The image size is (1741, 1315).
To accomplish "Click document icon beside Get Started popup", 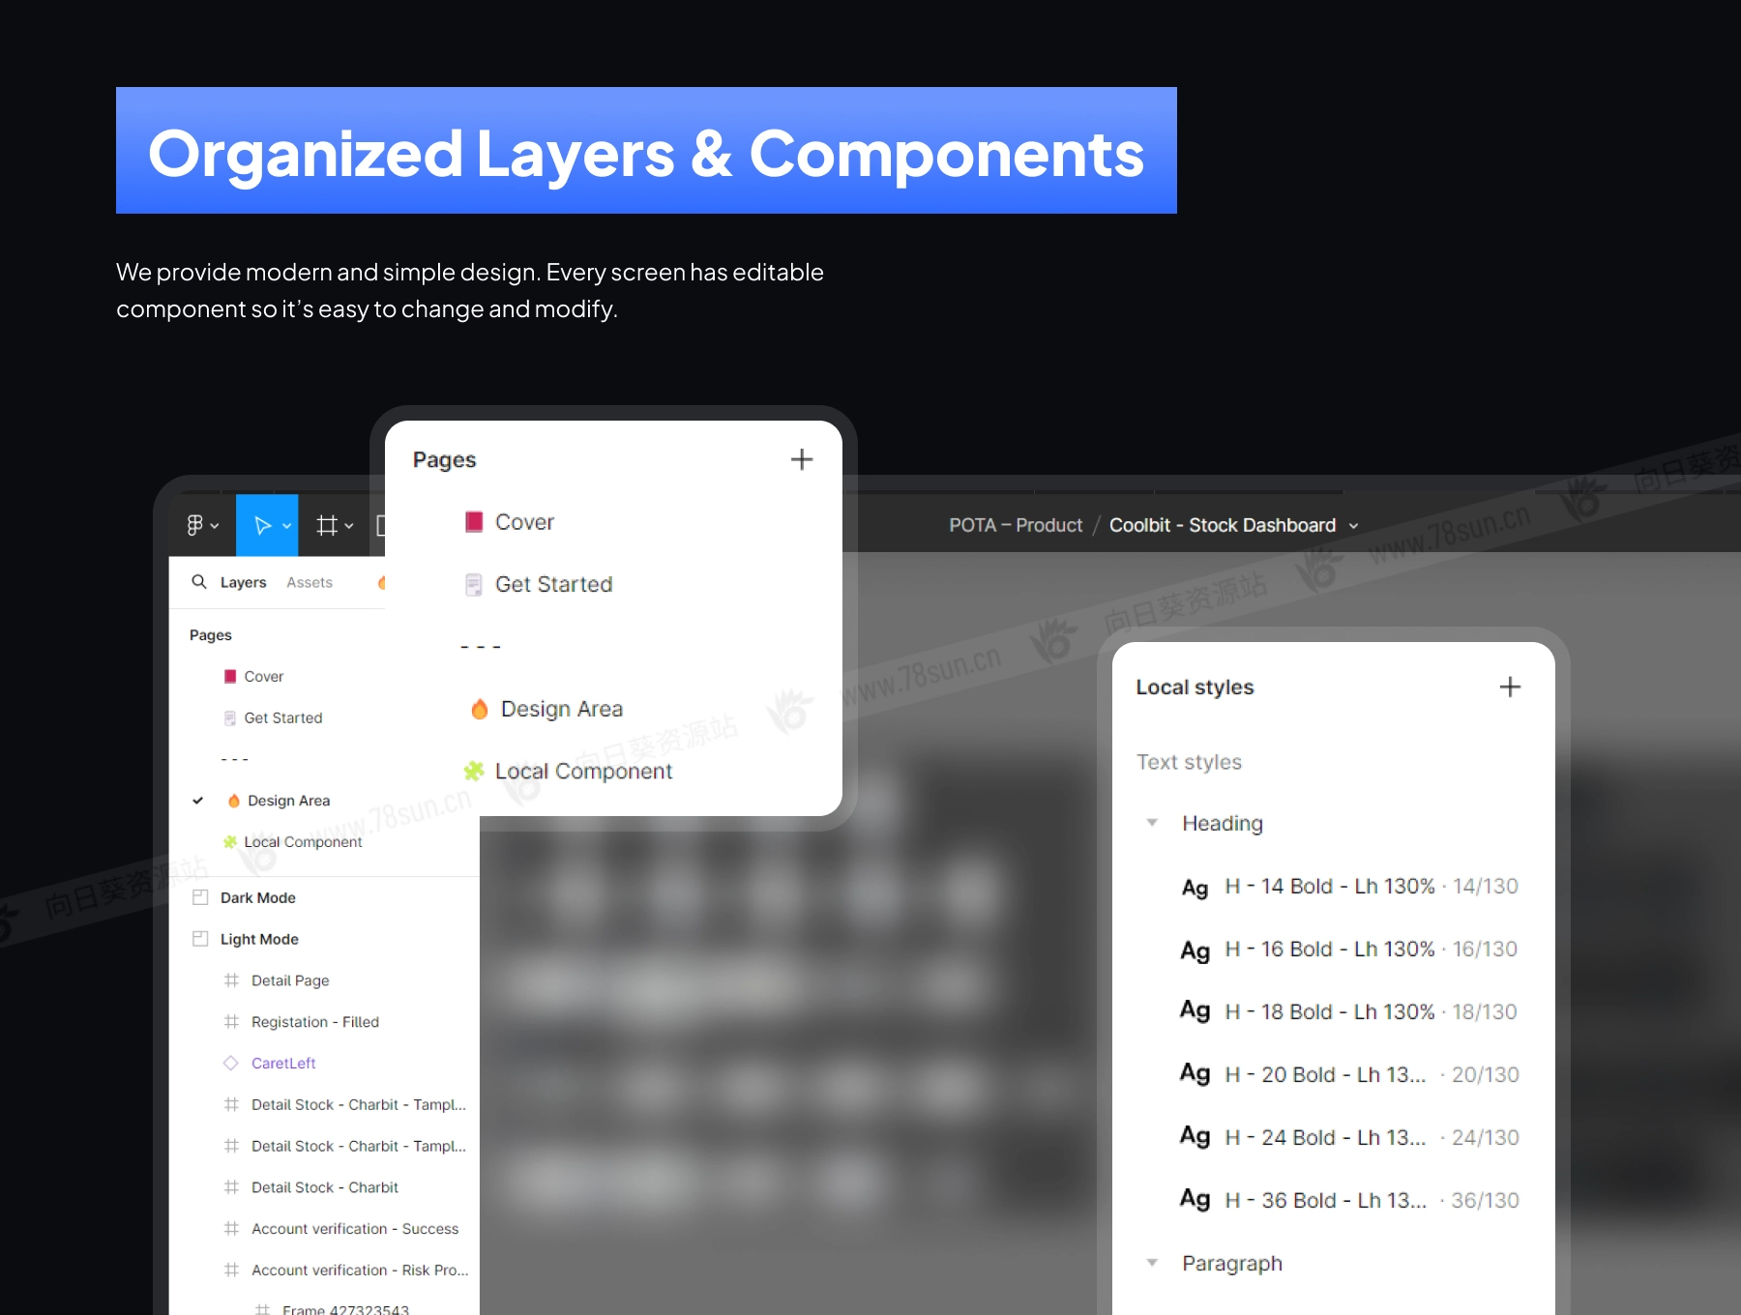I will point(474,584).
